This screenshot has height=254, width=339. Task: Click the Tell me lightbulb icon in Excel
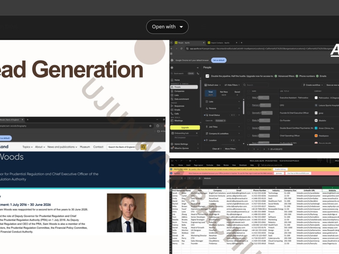(259, 165)
